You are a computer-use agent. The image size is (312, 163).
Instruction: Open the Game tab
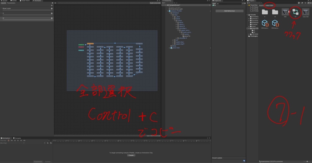13,1
